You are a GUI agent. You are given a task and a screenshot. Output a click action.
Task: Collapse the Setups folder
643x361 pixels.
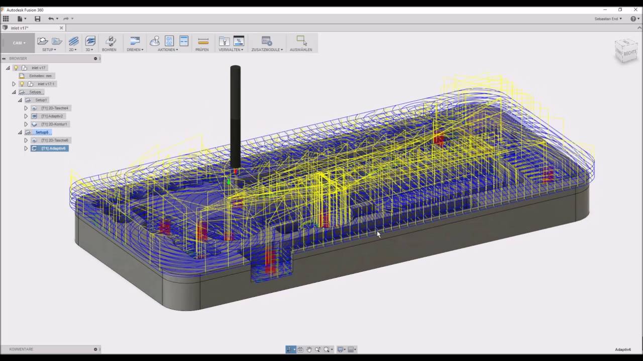[14, 92]
